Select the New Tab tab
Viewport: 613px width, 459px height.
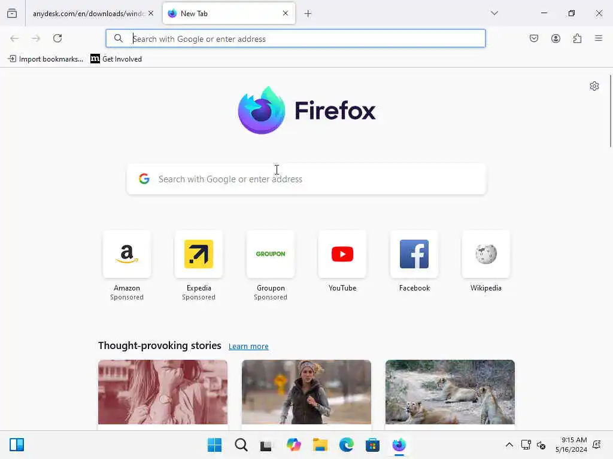click(229, 13)
